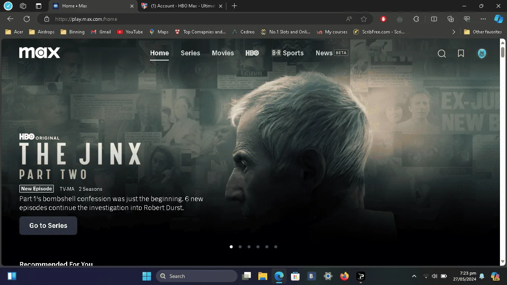Open HBO hub in navigation

tap(252, 53)
